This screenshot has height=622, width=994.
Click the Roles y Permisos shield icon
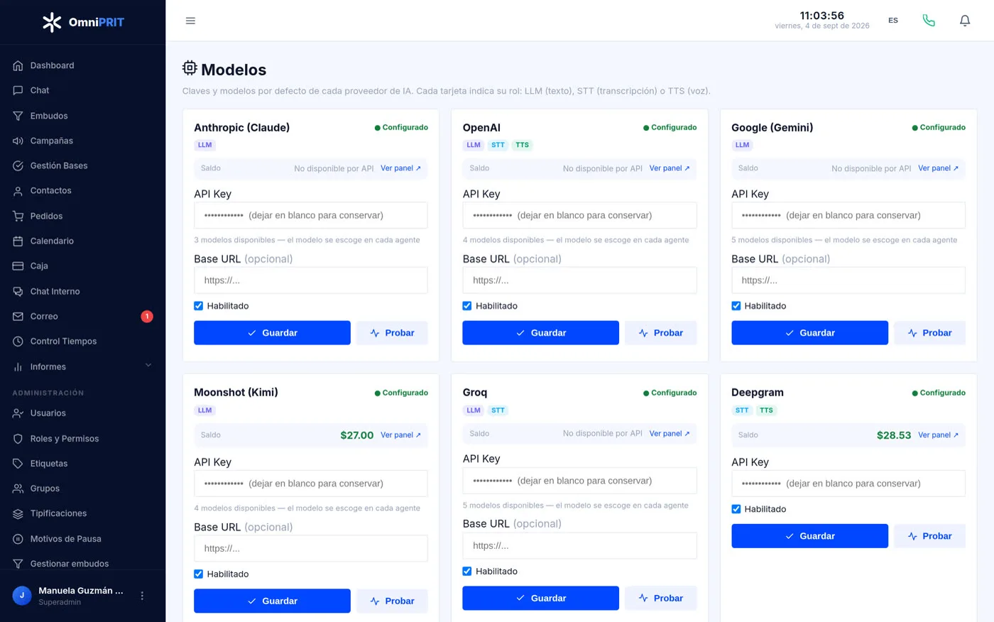pos(18,438)
